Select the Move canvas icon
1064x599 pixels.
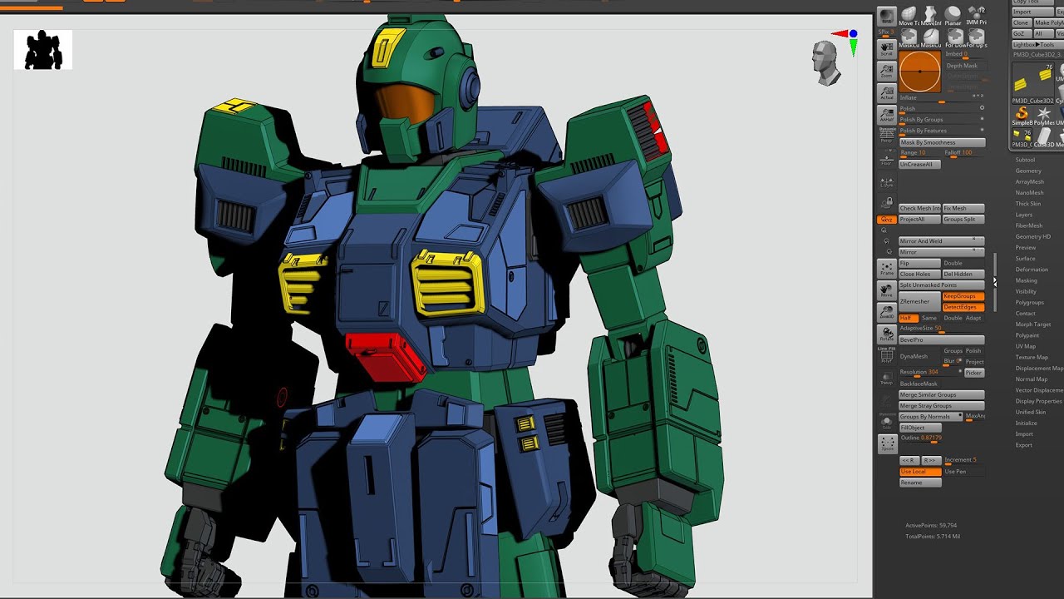coord(887,290)
